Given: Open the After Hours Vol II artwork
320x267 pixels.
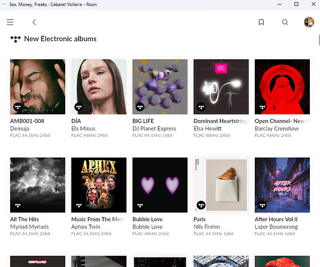Looking at the screenshot, I should (x=282, y=185).
